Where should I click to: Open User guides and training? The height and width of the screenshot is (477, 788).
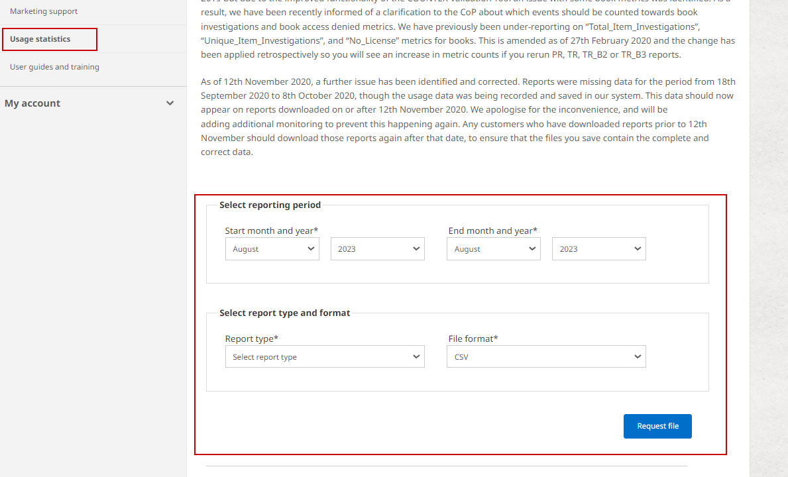tap(54, 67)
